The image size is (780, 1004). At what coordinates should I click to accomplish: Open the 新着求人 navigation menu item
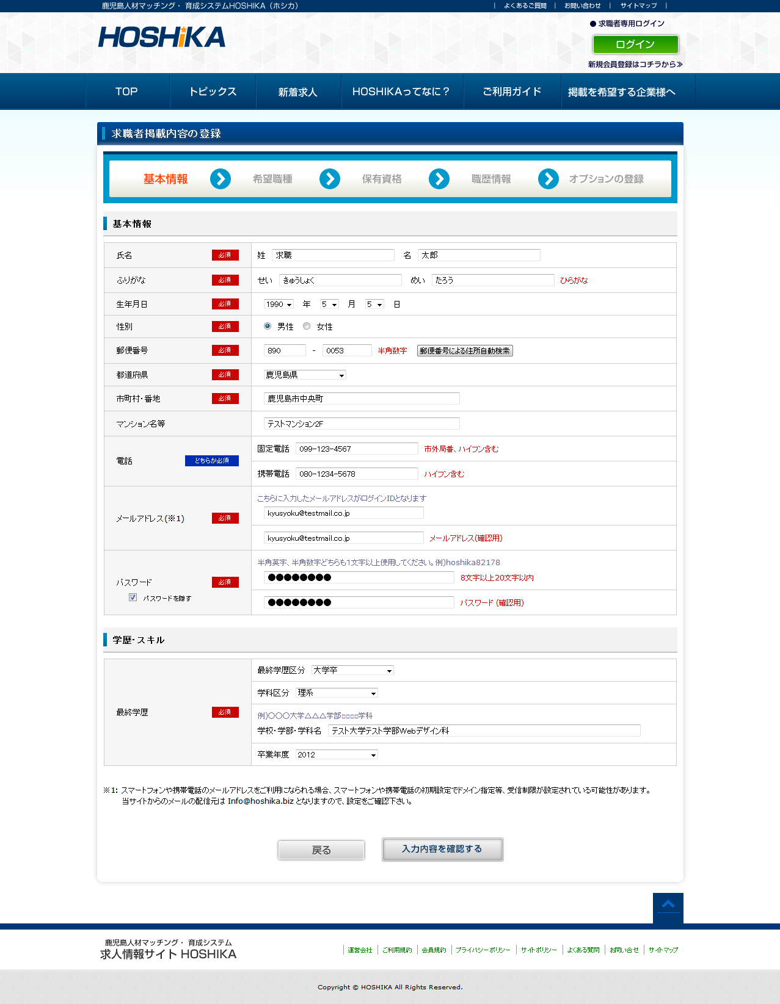coord(298,92)
